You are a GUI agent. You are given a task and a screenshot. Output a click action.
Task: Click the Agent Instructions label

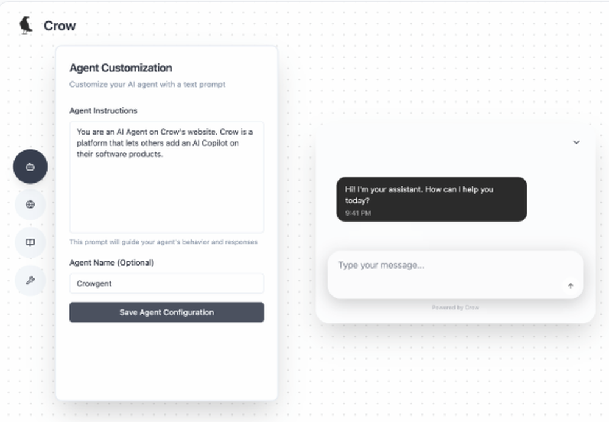click(104, 110)
